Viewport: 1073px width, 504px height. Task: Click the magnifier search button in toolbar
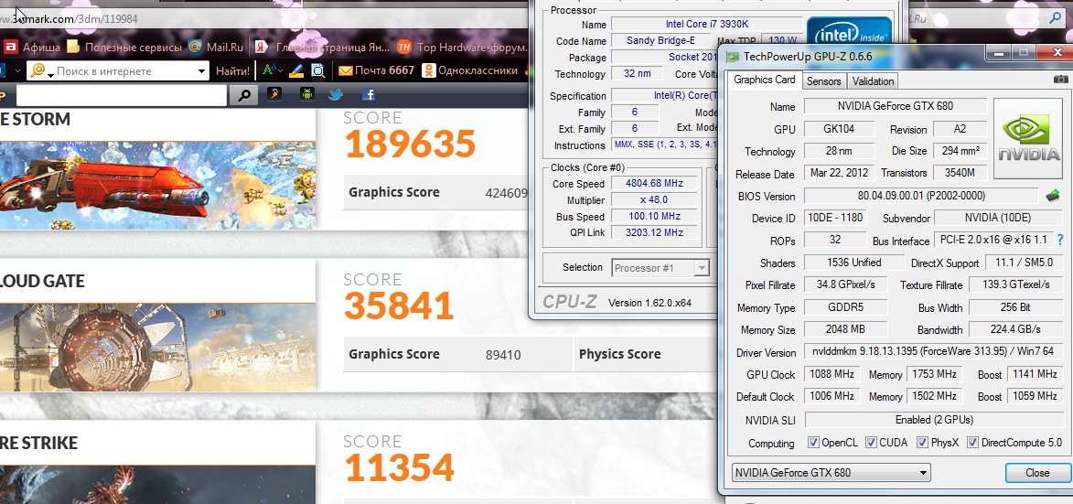tap(243, 95)
